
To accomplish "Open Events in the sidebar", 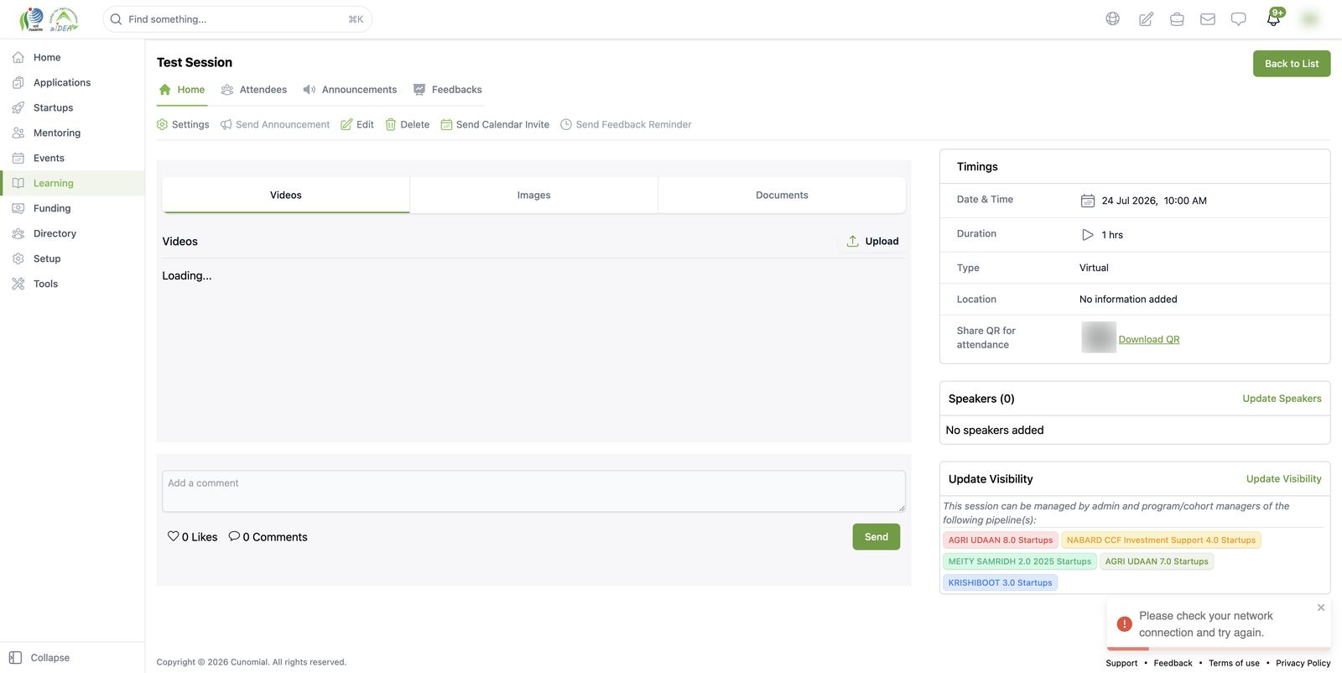I will tap(72, 158).
